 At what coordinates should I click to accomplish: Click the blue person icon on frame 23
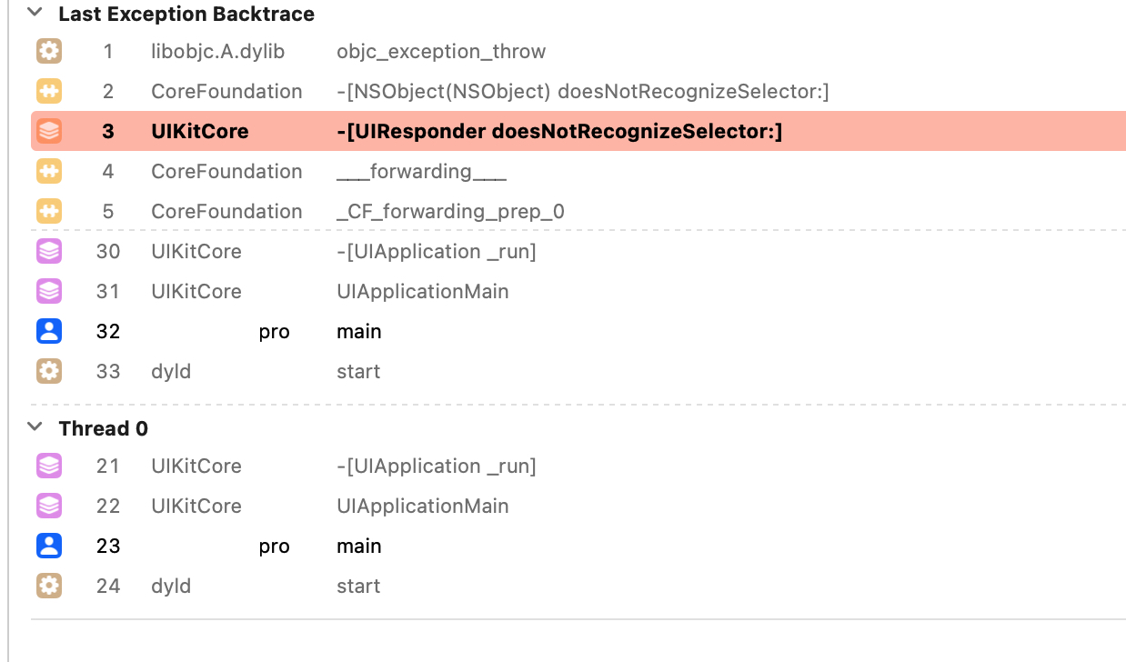point(49,547)
